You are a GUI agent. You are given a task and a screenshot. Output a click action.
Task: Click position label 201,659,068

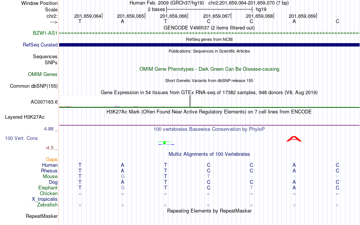click(260, 16)
